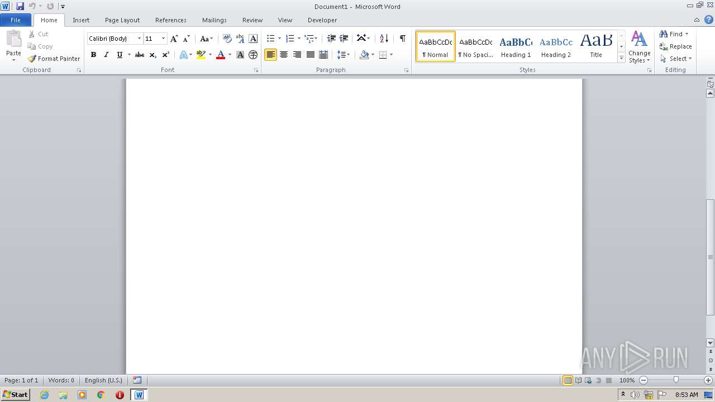Open the borders dropdown arrow
The height and width of the screenshot is (402, 715).
click(391, 55)
